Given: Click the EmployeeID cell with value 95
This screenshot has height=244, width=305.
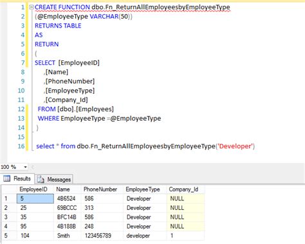Looking at the screenshot, I should tap(35, 226).
